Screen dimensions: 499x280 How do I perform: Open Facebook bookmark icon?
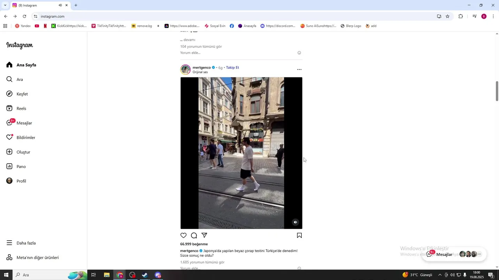pyautogui.click(x=232, y=26)
